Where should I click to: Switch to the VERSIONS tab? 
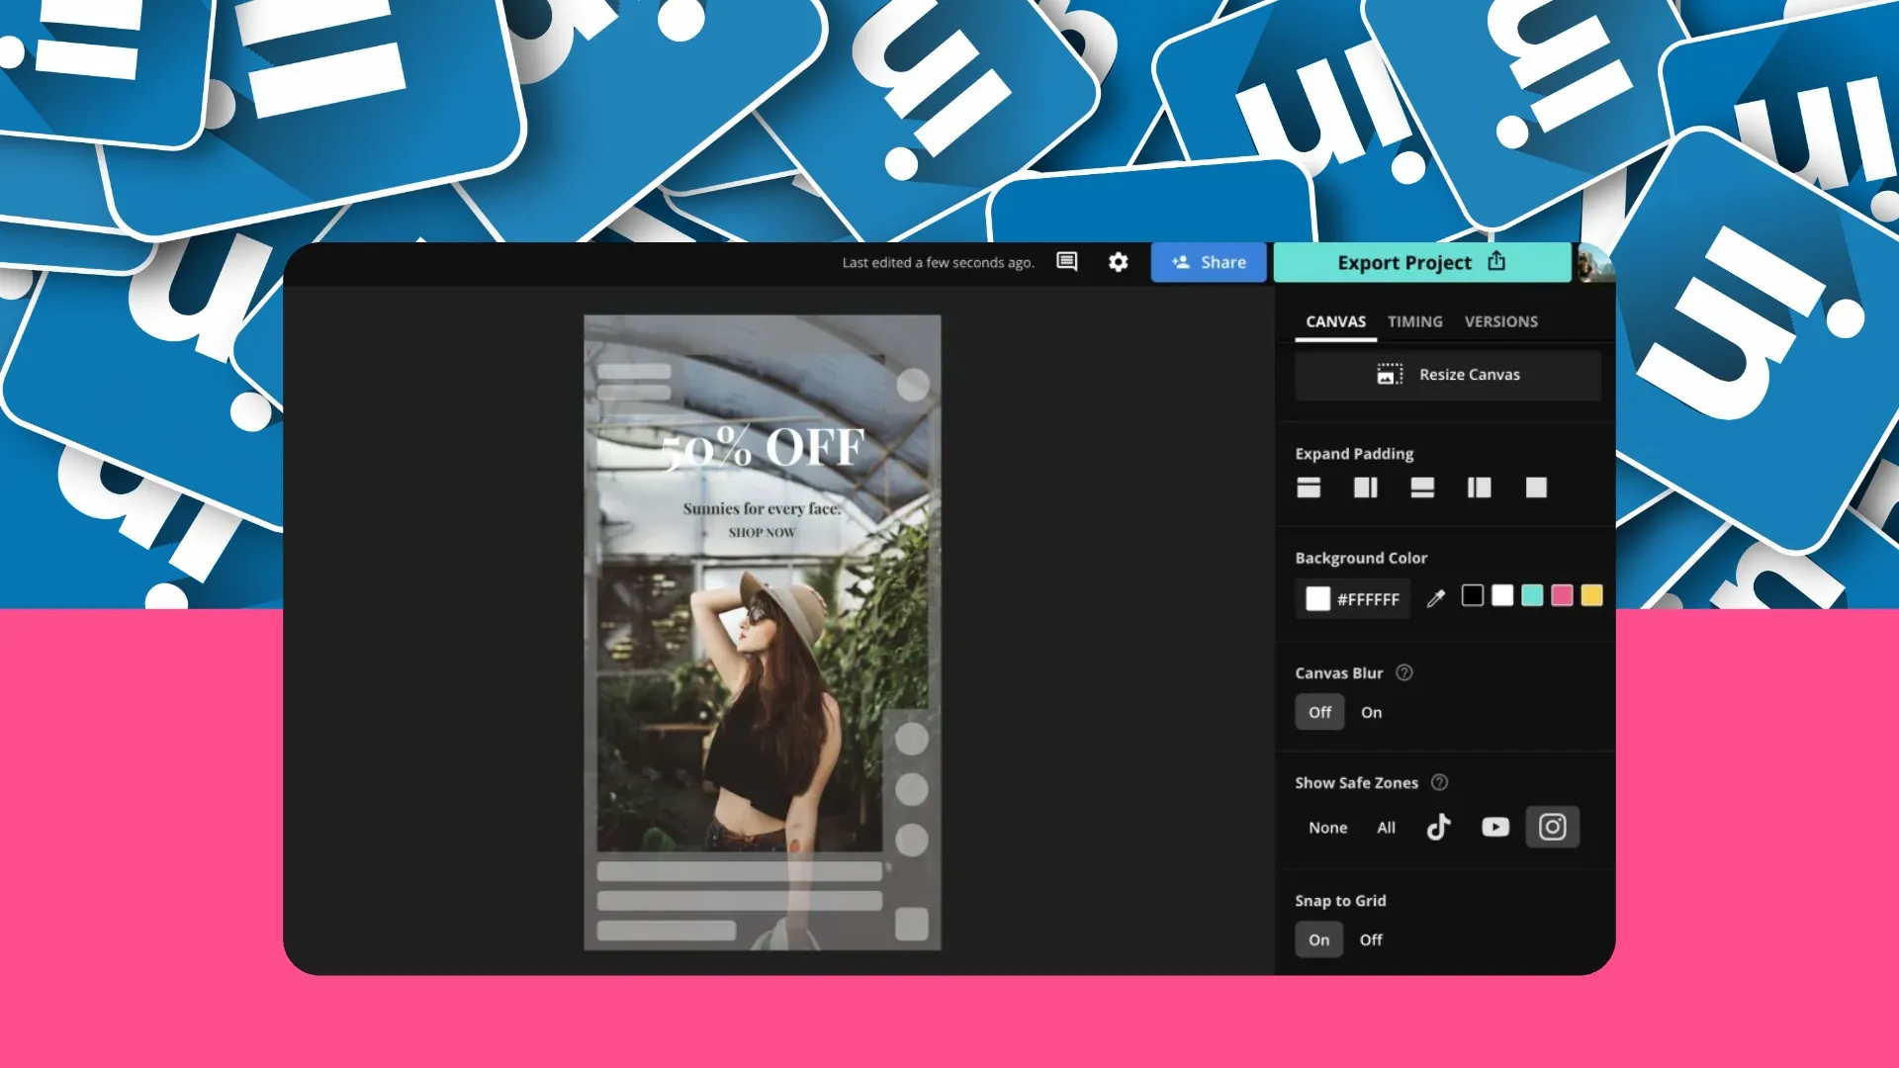tap(1500, 321)
